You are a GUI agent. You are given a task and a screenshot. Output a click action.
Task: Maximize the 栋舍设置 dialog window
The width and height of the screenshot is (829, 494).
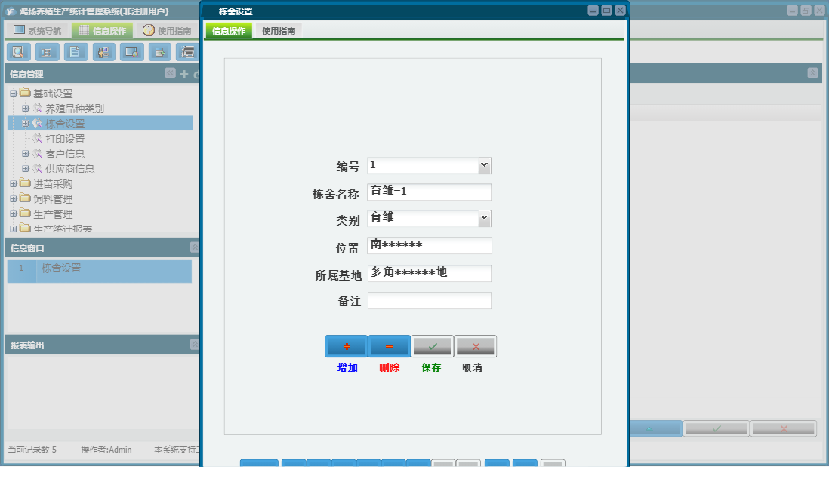pyautogui.click(x=606, y=11)
